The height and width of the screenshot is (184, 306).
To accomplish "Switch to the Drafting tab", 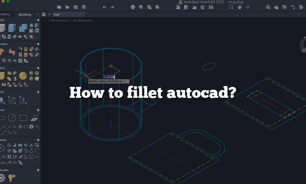I will (5, 14).
